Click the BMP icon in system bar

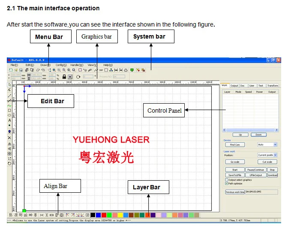pos(101,70)
